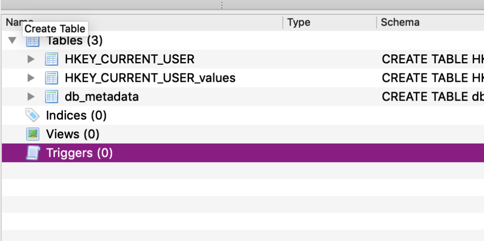Sort by the Type column header

coord(299,22)
